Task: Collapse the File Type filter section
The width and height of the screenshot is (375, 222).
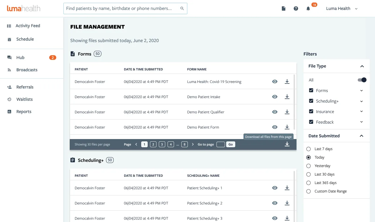Action: pos(362,66)
